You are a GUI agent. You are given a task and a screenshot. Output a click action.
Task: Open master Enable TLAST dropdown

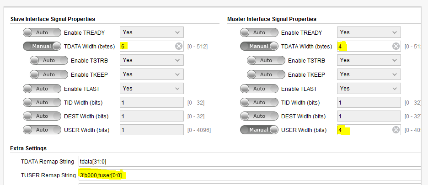click(x=369, y=88)
